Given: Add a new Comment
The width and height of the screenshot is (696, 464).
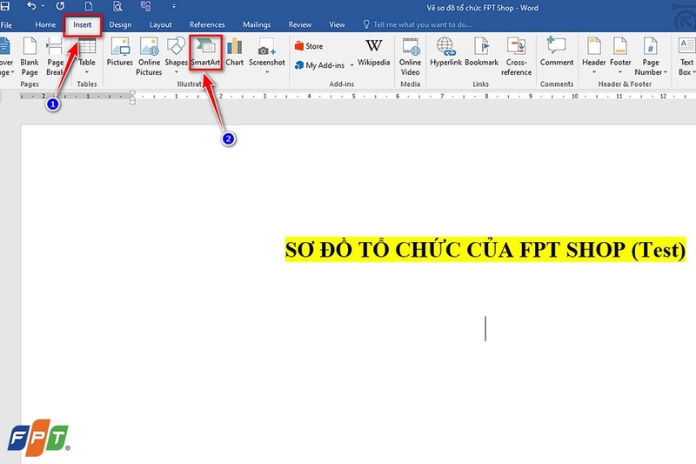Looking at the screenshot, I should point(557,52).
